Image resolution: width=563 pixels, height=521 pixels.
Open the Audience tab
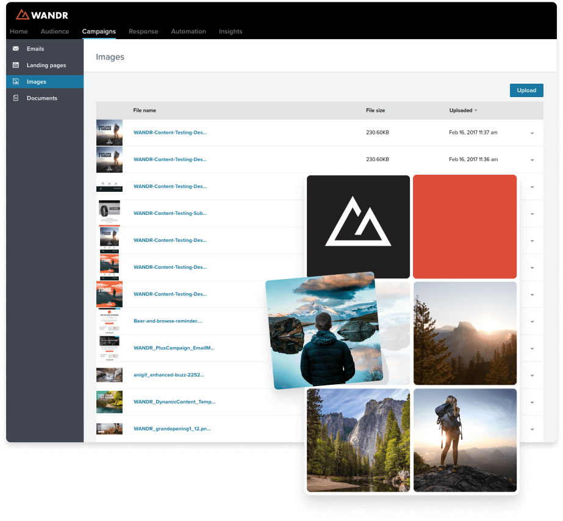click(x=54, y=31)
